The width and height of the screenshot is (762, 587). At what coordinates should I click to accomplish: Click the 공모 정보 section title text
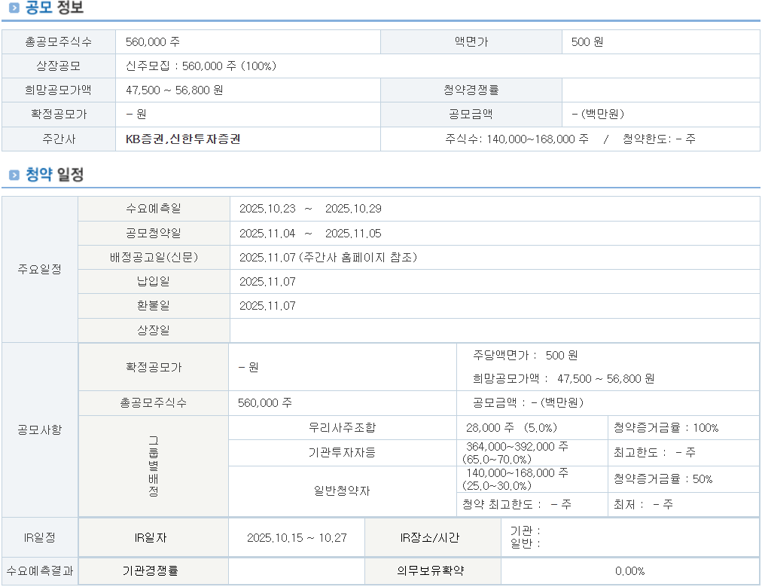pyautogui.click(x=54, y=9)
